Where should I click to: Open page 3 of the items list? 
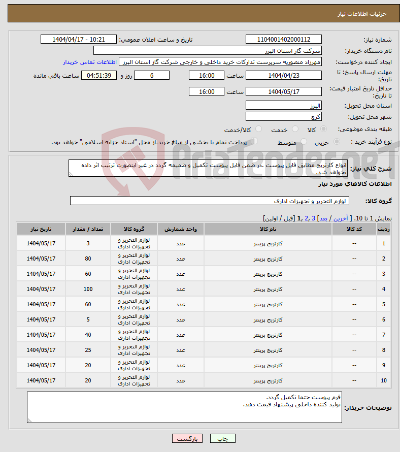[313, 218]
